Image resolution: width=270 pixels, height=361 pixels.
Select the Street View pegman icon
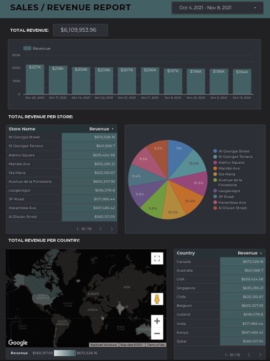(157, 299)
